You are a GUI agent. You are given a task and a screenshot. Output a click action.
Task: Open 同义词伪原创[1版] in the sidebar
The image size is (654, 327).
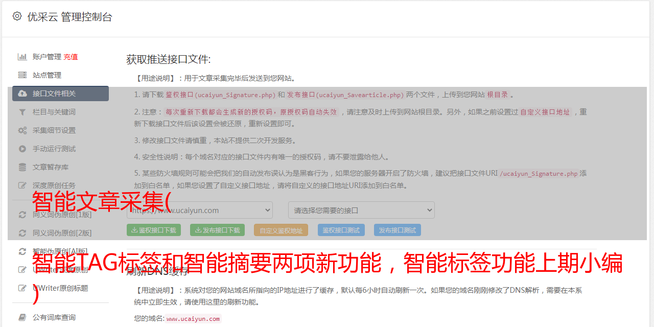tap(62, 215)
